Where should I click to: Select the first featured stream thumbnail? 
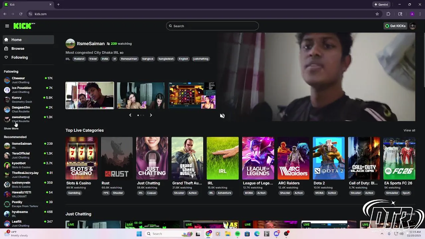pyautogui.click(x=90, y=96)
